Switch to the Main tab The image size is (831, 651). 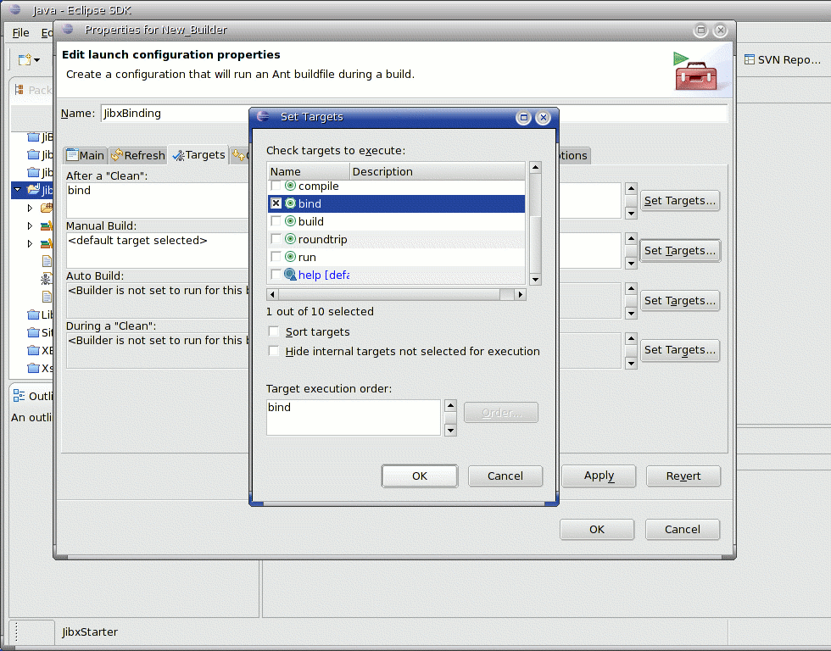pos(85,155)
